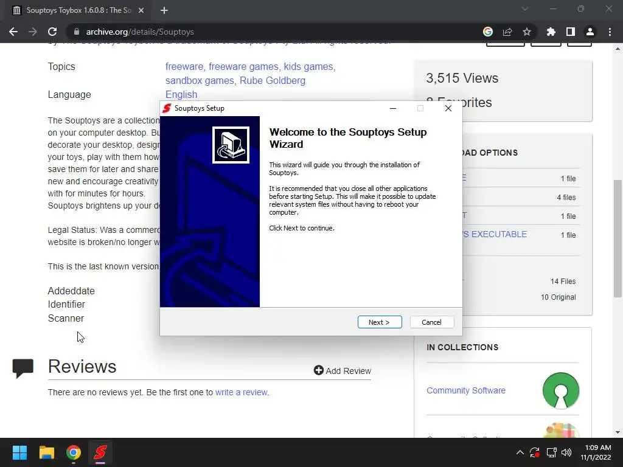Image resolution: width=623 pixels, height=467 pixels.
Task: Reload the archive.org page
Action: click(x=52, y=32)
